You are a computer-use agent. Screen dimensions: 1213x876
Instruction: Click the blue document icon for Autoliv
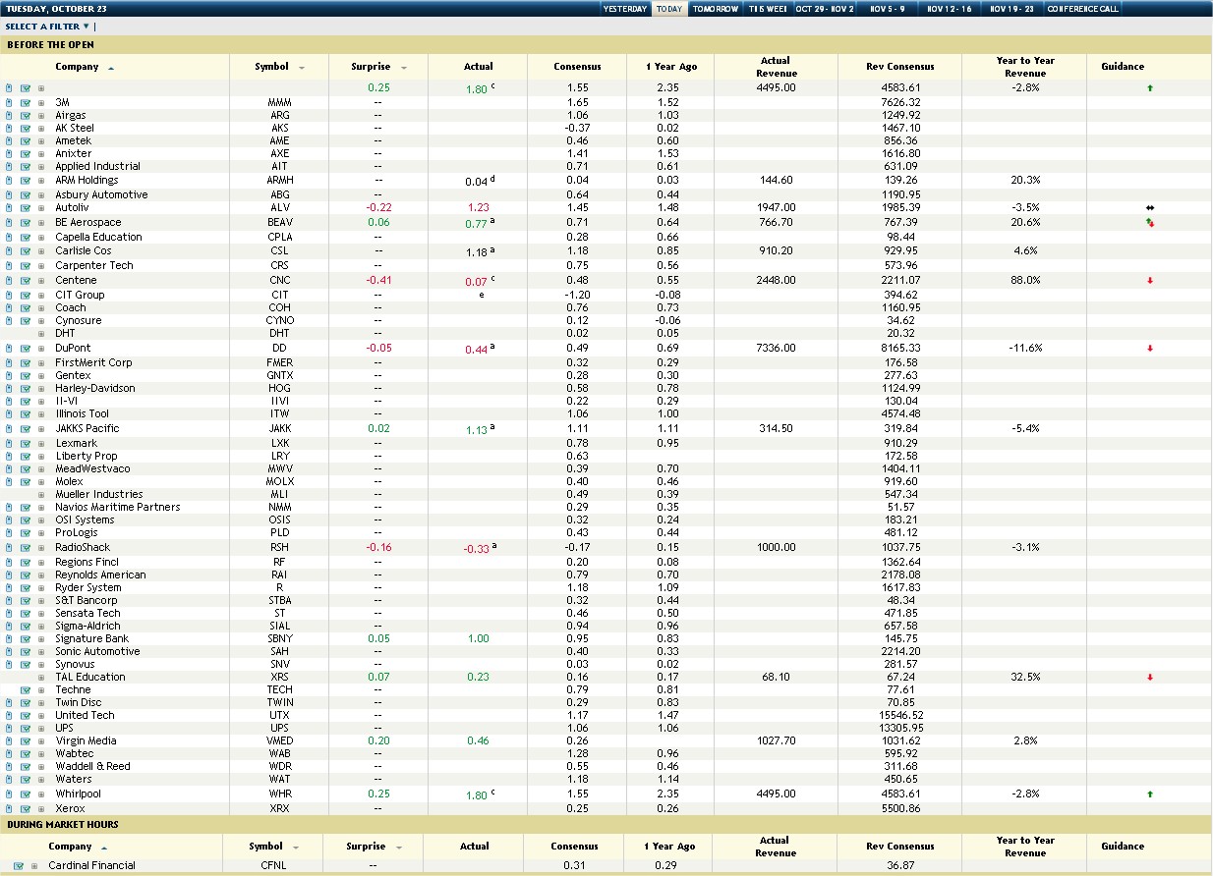coord(9,208)
